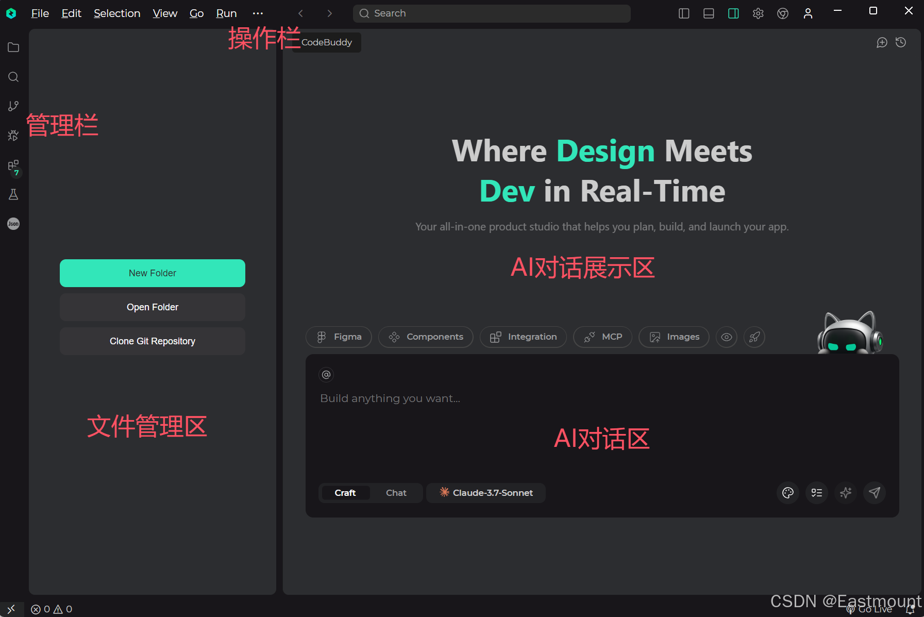Open the Selection menu

(117, 13)
